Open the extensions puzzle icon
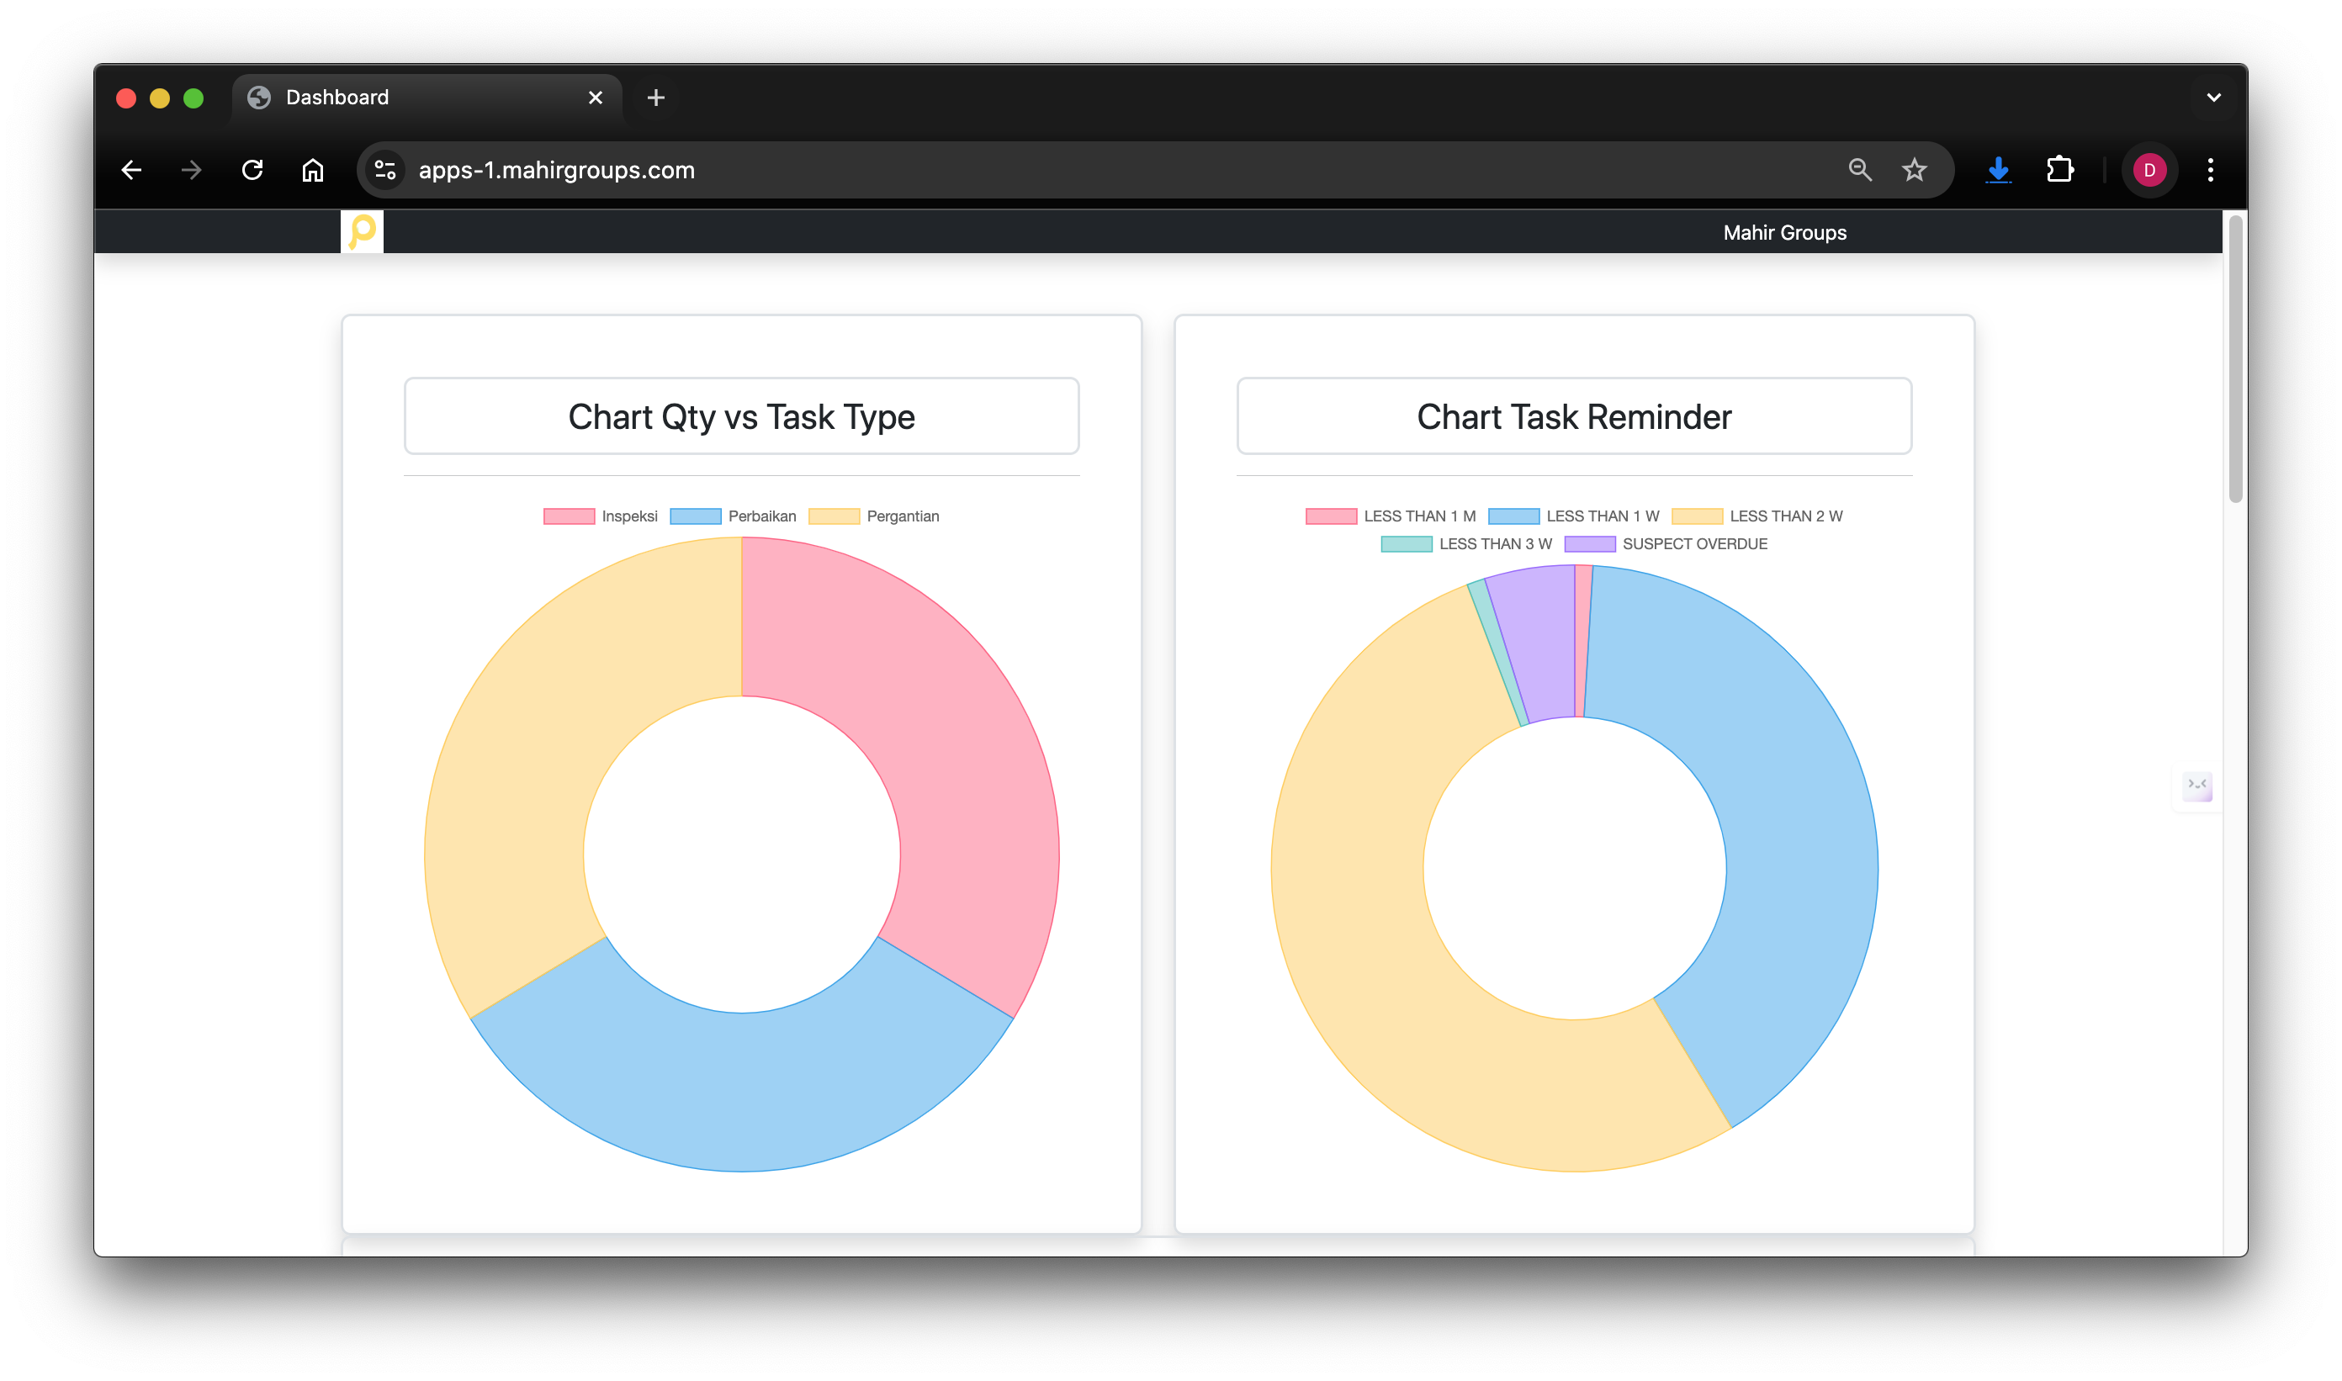2342x1381 pixels. pyautogui.click(x=2060, y=170)
